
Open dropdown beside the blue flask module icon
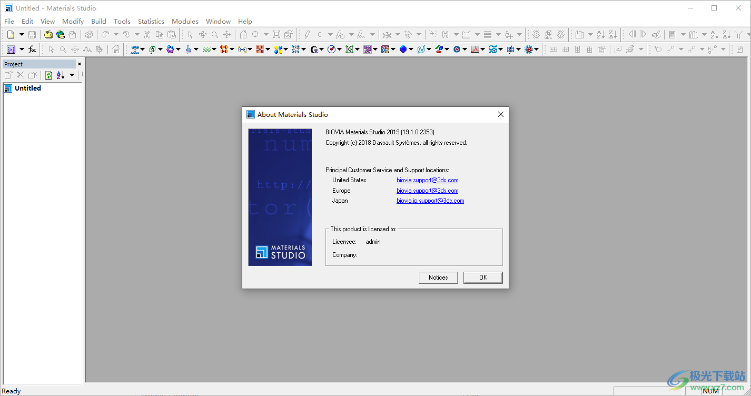[x=196, y=49]
